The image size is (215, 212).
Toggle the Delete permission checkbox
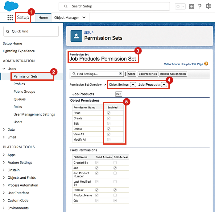[109, 129]
